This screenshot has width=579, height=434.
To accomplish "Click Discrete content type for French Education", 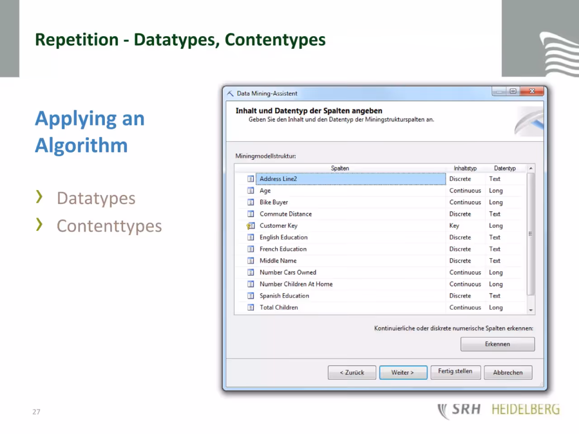I will pyautogui.click(x=460, y=249).
